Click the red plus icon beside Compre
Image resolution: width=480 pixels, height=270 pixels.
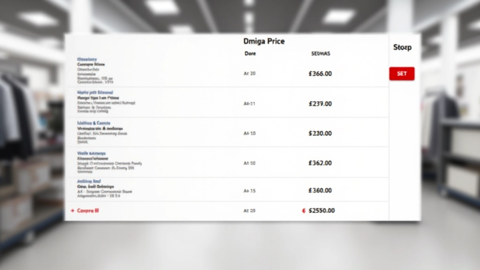click(x=72, y=211)
